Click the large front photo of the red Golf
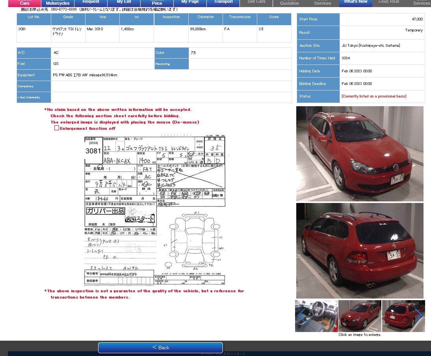The height and width of the screenshot is (356, 431). click(360, 153)
